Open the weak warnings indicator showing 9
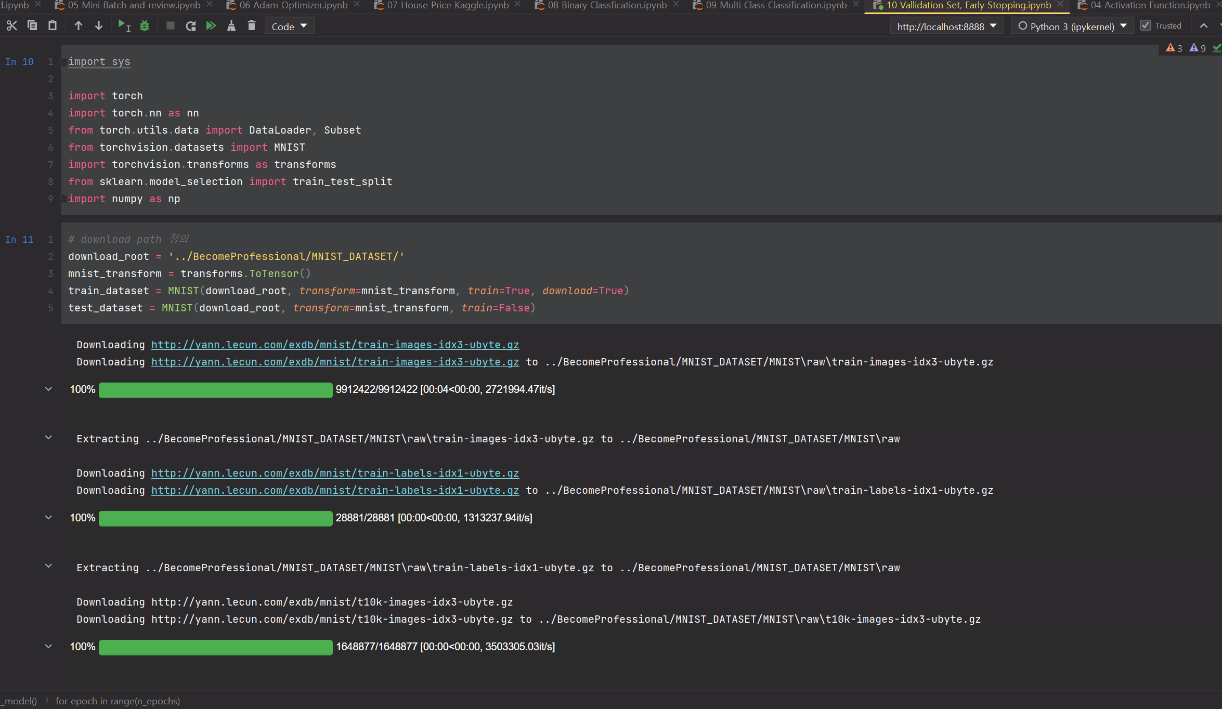This screenshot has width=1222, height=709. pos(1198,48)
